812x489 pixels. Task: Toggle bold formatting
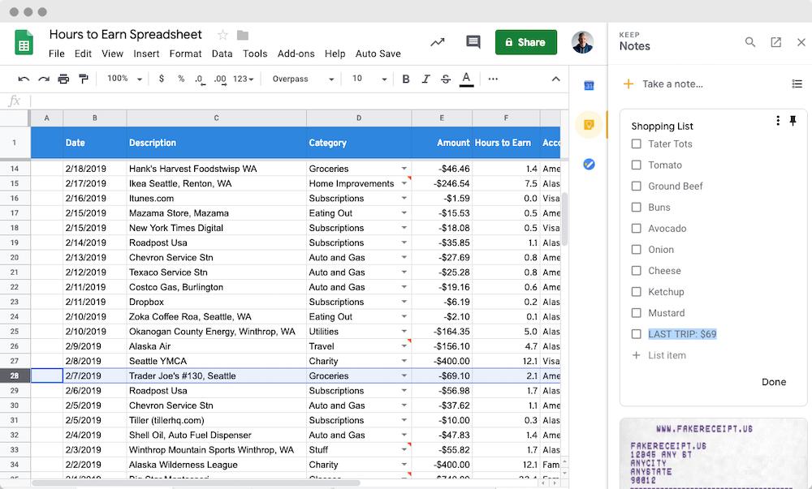point(406,79)
